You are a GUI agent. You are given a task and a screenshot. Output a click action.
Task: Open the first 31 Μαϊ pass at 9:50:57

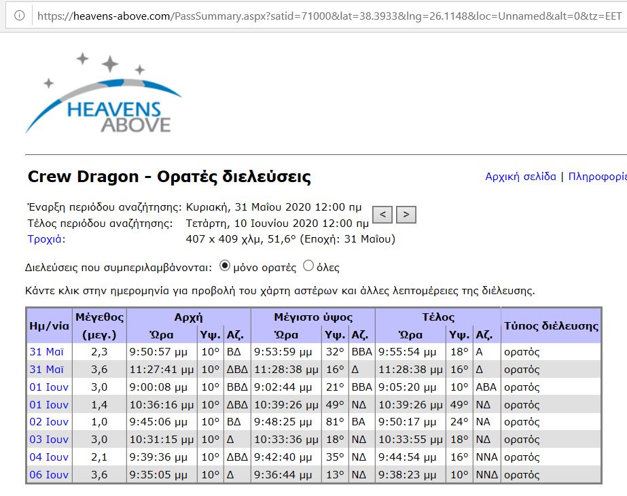46,352
